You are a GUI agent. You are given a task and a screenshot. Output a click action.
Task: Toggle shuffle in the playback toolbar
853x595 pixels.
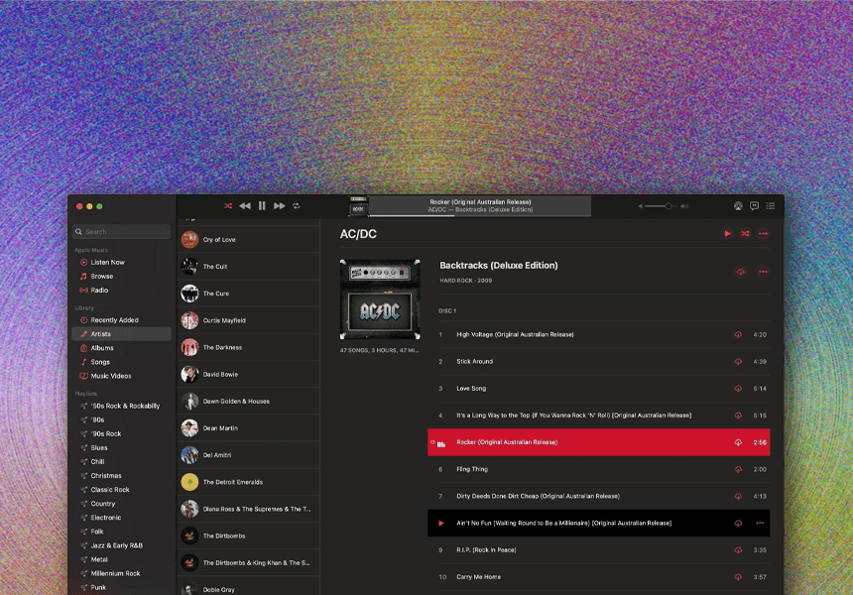(x=228, y=206)
